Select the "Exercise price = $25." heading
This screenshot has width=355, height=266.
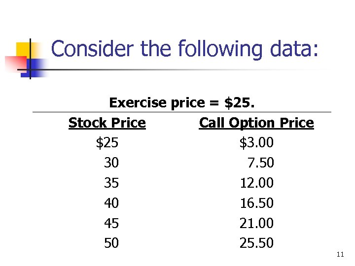coord(182,102)
